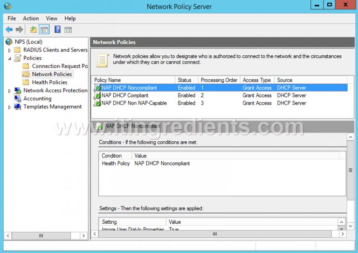Click the Settings list scroll up arrow
Image resolution: width=358 pixels, height=253 pixels.
pos(341,222)
